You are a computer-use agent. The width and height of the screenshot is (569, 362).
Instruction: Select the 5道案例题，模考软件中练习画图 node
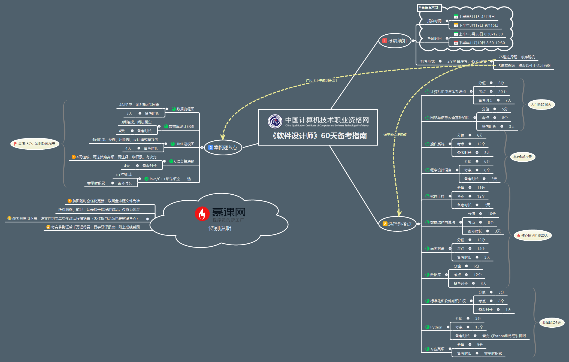pyautogui.click(x=524, y=66)
